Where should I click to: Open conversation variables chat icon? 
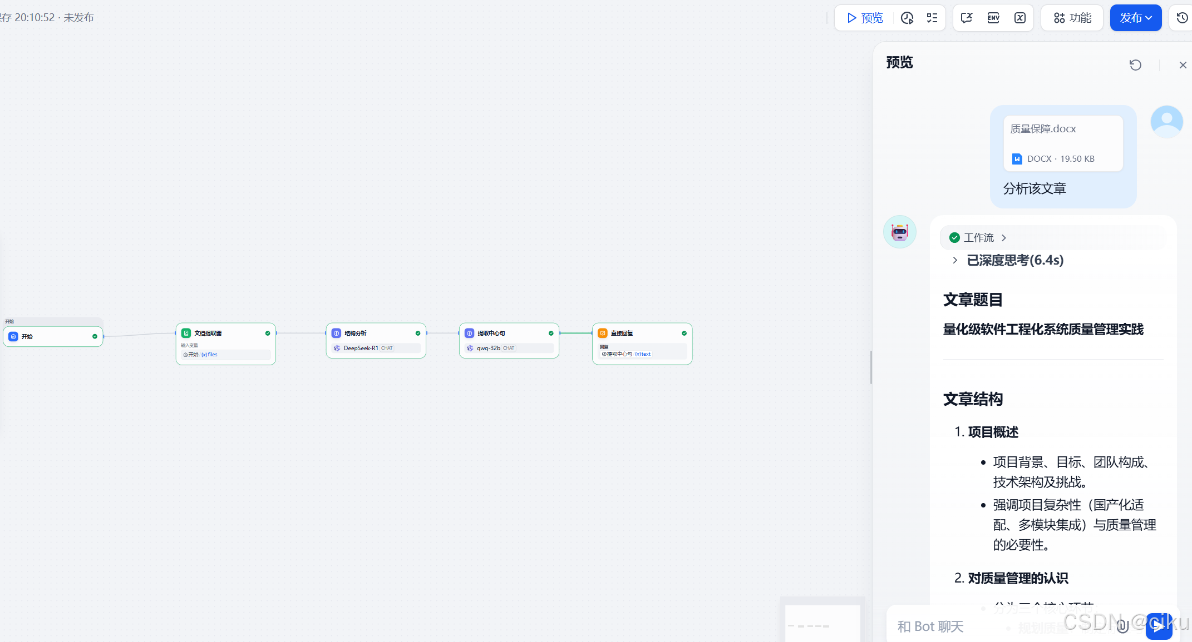pyautogui.click(x=967, y=18)
